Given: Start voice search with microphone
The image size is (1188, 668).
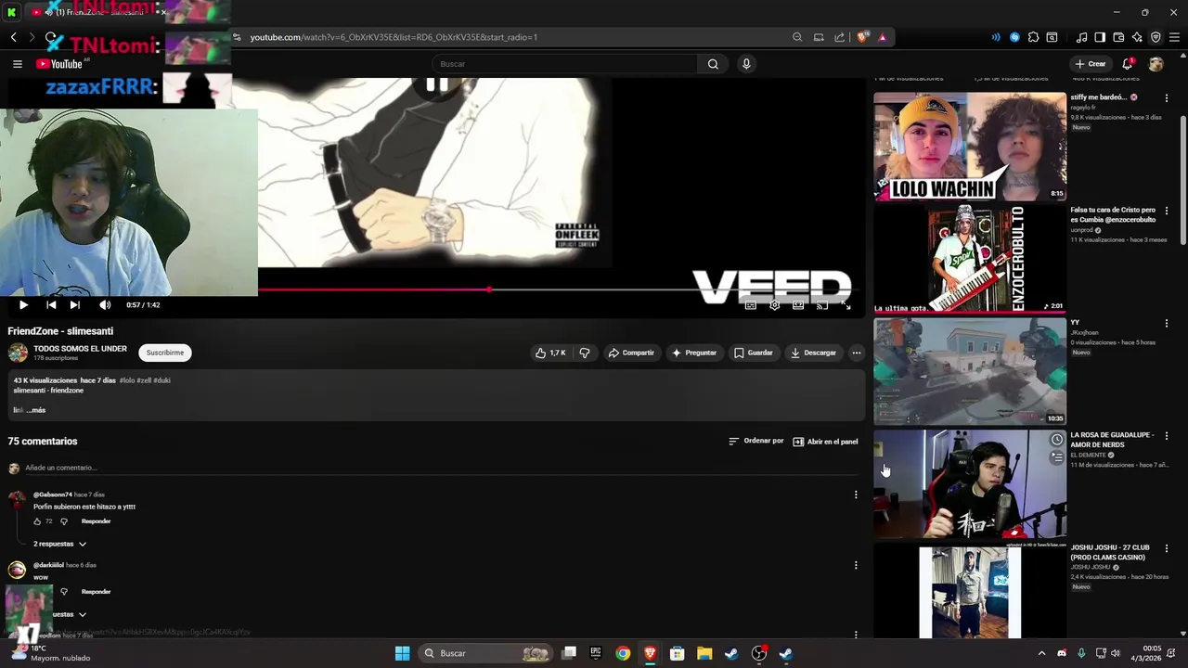Looking at the screenshot, I should tap(746, 64).
